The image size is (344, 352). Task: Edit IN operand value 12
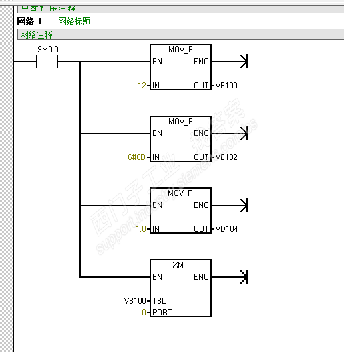(x=142, y=86)
